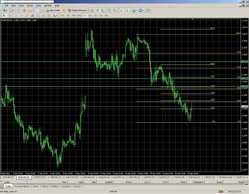Click the Periods clock icon

click(140, 10)
